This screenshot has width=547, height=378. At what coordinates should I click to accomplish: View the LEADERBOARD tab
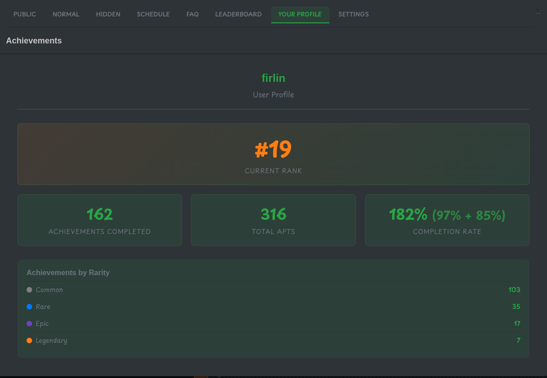238,14
